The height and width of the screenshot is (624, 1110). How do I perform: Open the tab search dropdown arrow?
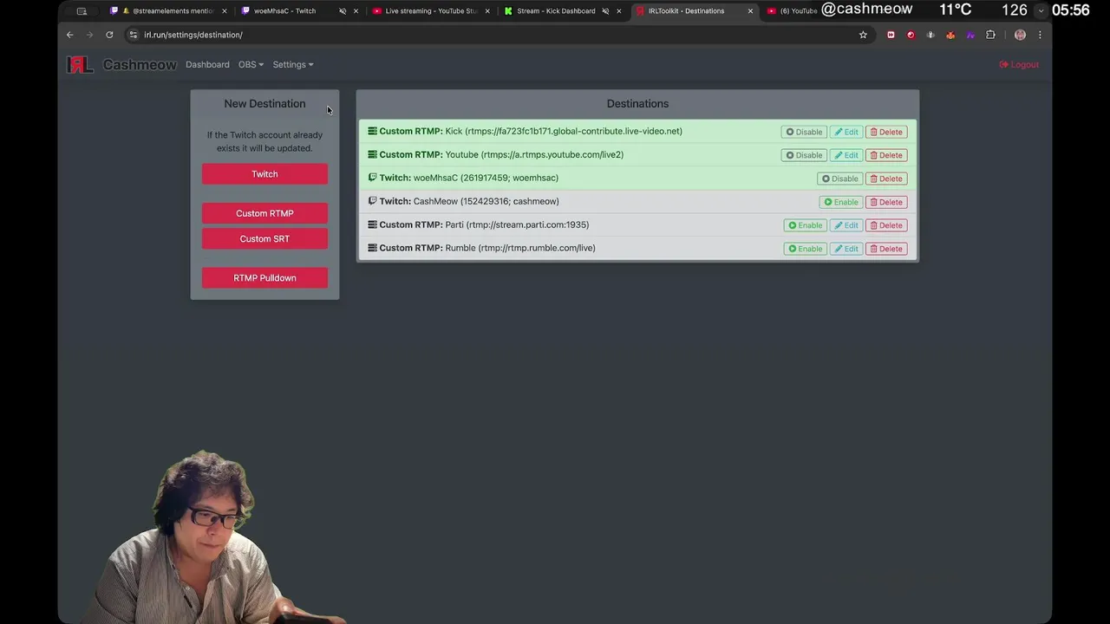tap(1041, 10)
